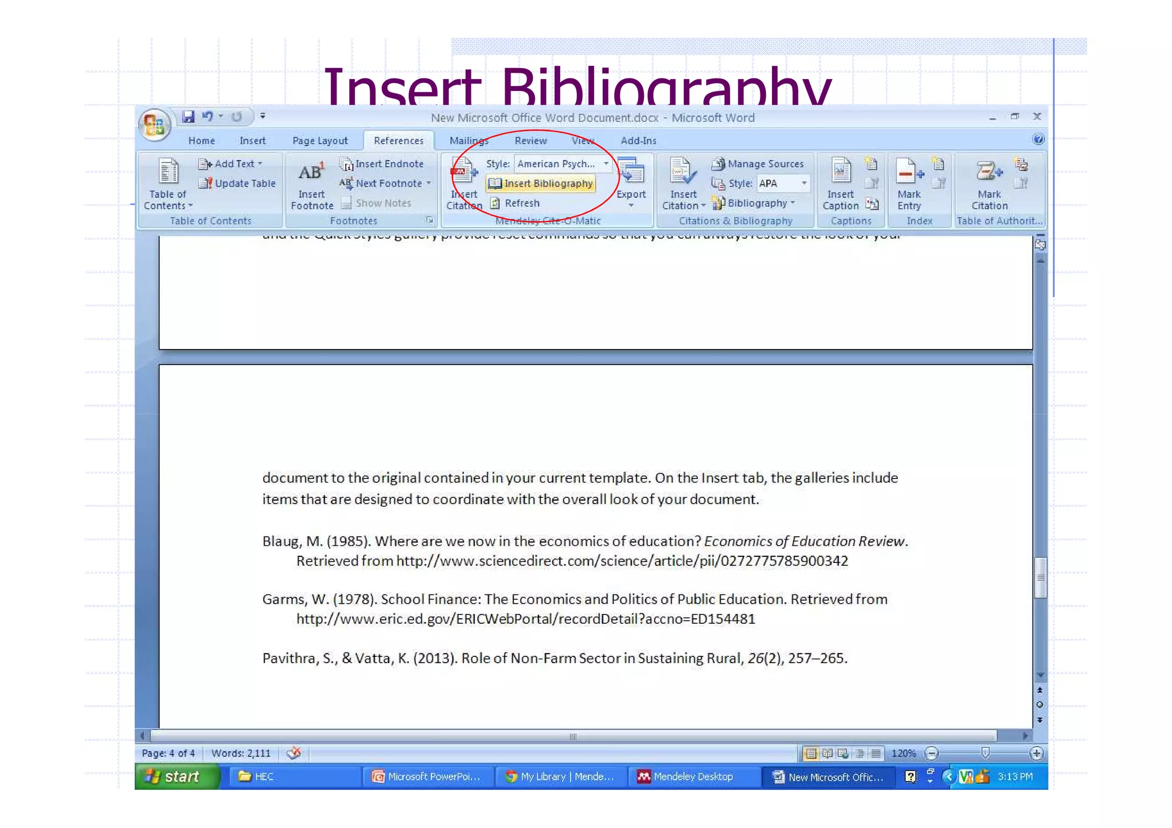Click Insert Index icon
This screenshot has height=828, width=1172.
point(939,164)
